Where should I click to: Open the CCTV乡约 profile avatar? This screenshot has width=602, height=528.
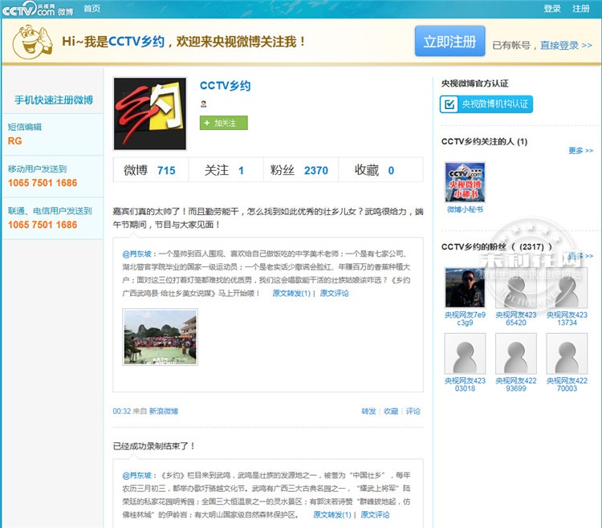[150, 114]
